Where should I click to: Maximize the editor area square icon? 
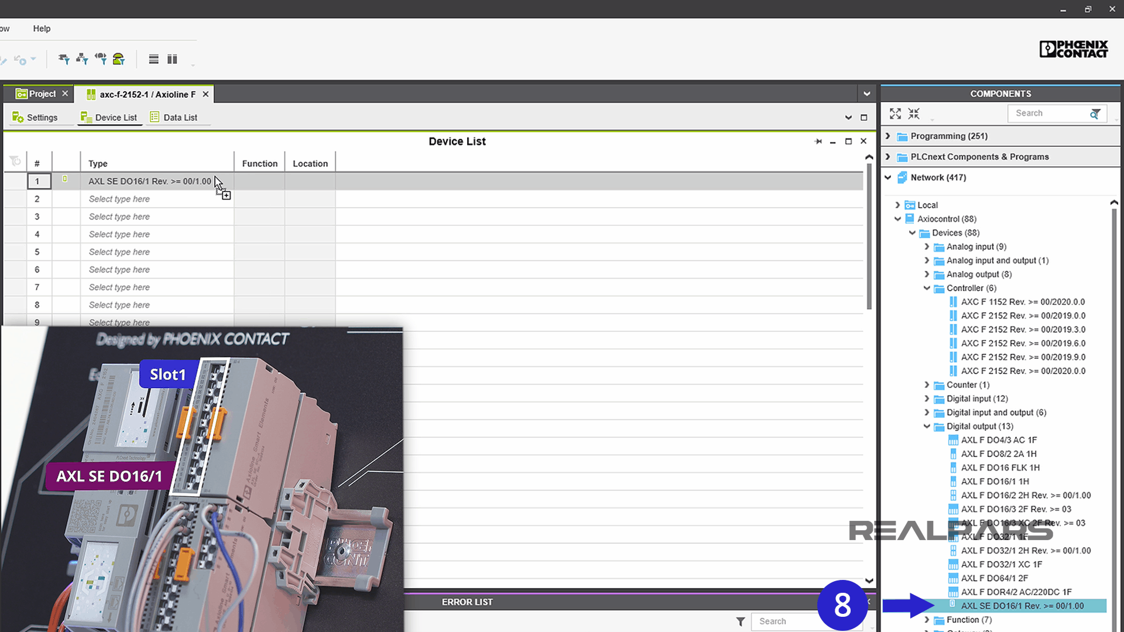863,118
